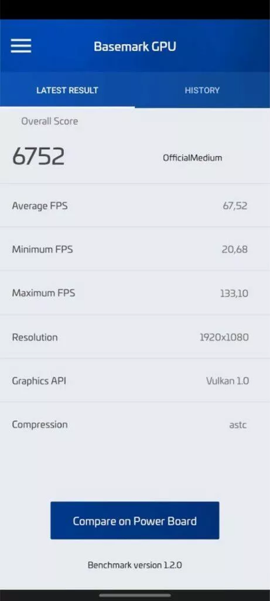Select the OfficialMedium preset label
The height and width of the screenshot is (601, 270).
click(192, 157)
